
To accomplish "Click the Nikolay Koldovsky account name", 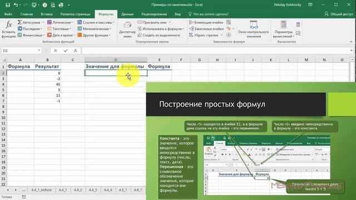I will coord(288,5).
